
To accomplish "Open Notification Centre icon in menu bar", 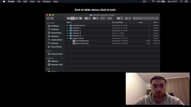I will tap(186, 1).
